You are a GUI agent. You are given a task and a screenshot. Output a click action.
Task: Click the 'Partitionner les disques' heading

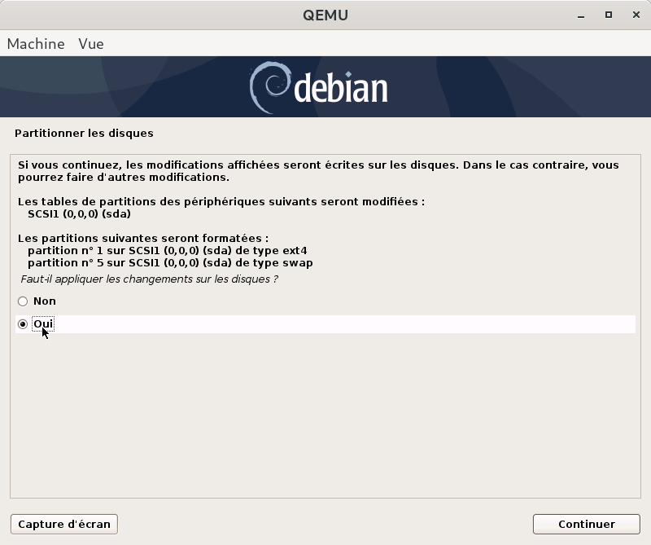click(84, 133)
